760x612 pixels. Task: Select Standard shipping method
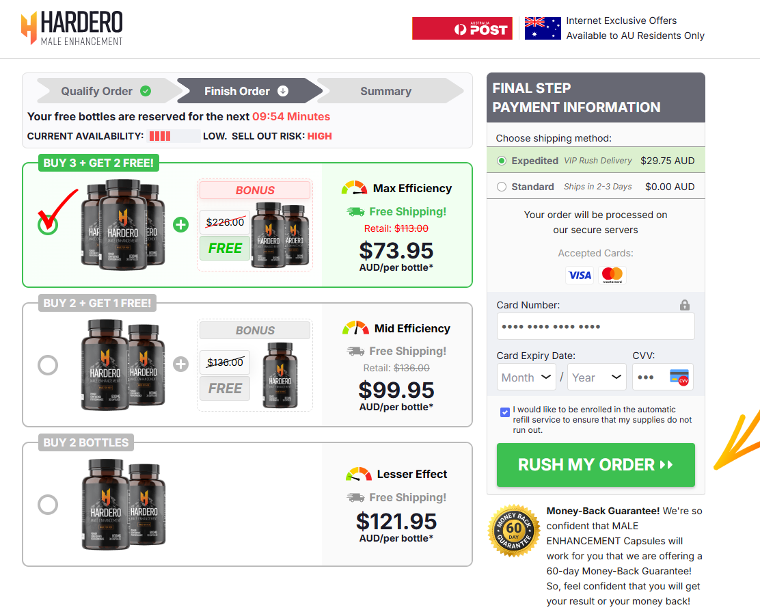pyautogui.click(x=501, y=186)
